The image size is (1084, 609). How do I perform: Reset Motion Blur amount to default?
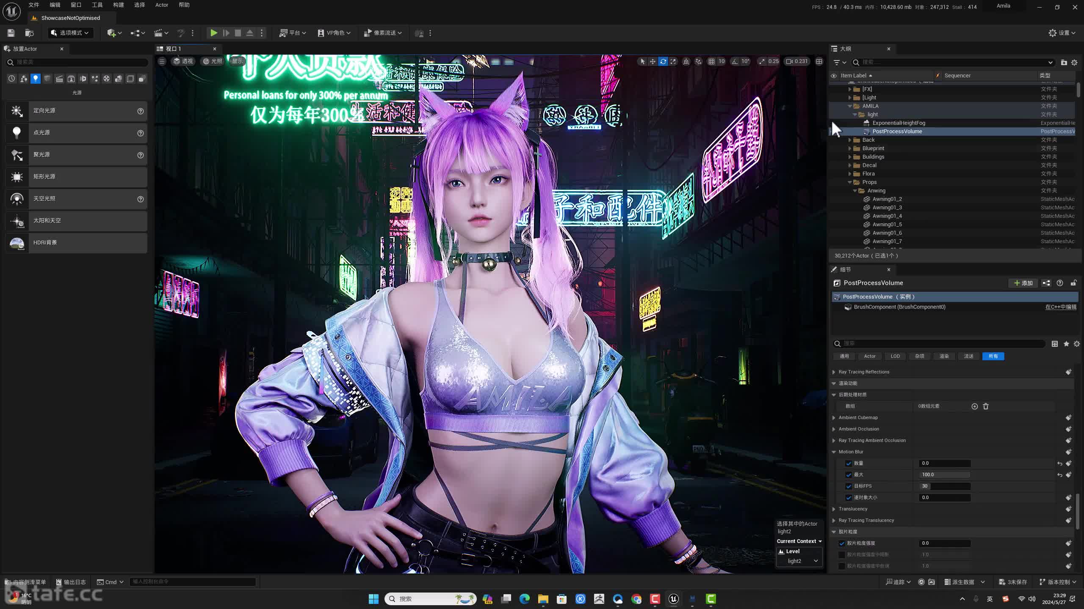tap(1059, 464)
